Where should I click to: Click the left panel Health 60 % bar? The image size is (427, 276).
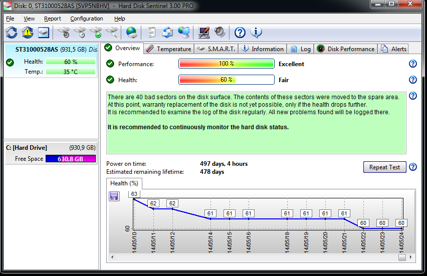(x=71, y=62)
